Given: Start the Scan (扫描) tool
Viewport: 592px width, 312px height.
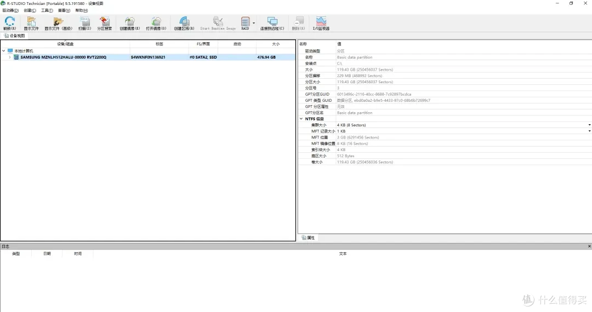Looking at the screenshot, I should pos(84,24).
